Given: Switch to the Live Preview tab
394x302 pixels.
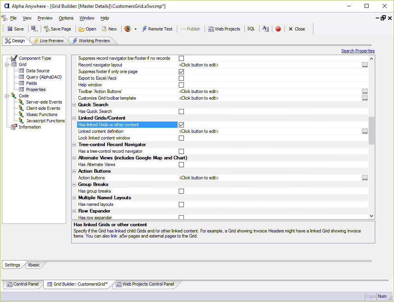Looking at the screenshot, I should click(x=49, y=41).
